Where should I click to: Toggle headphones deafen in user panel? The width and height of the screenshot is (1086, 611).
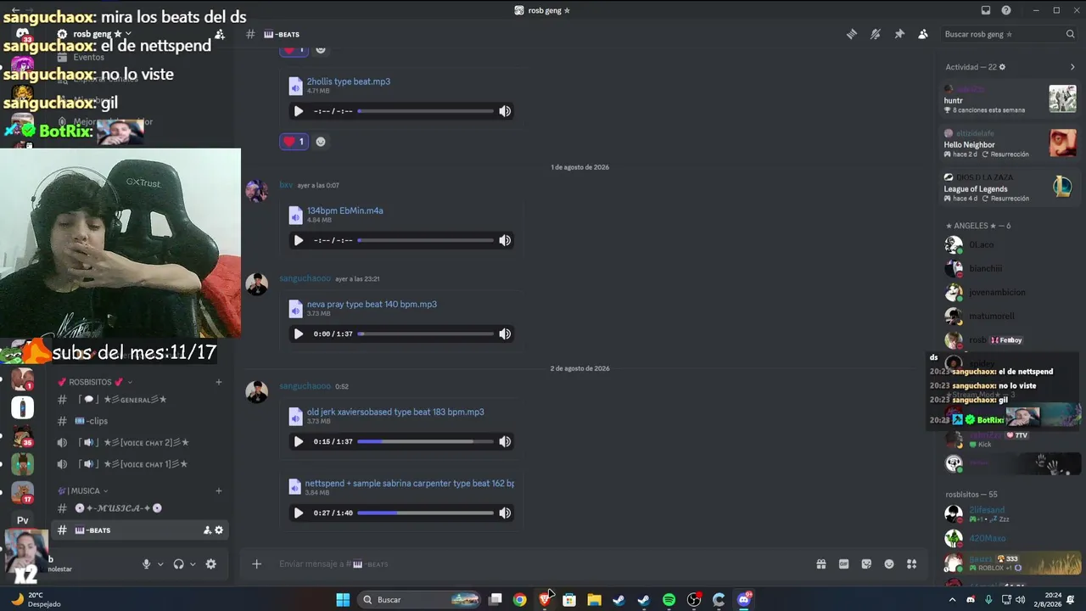coord(178,564)
